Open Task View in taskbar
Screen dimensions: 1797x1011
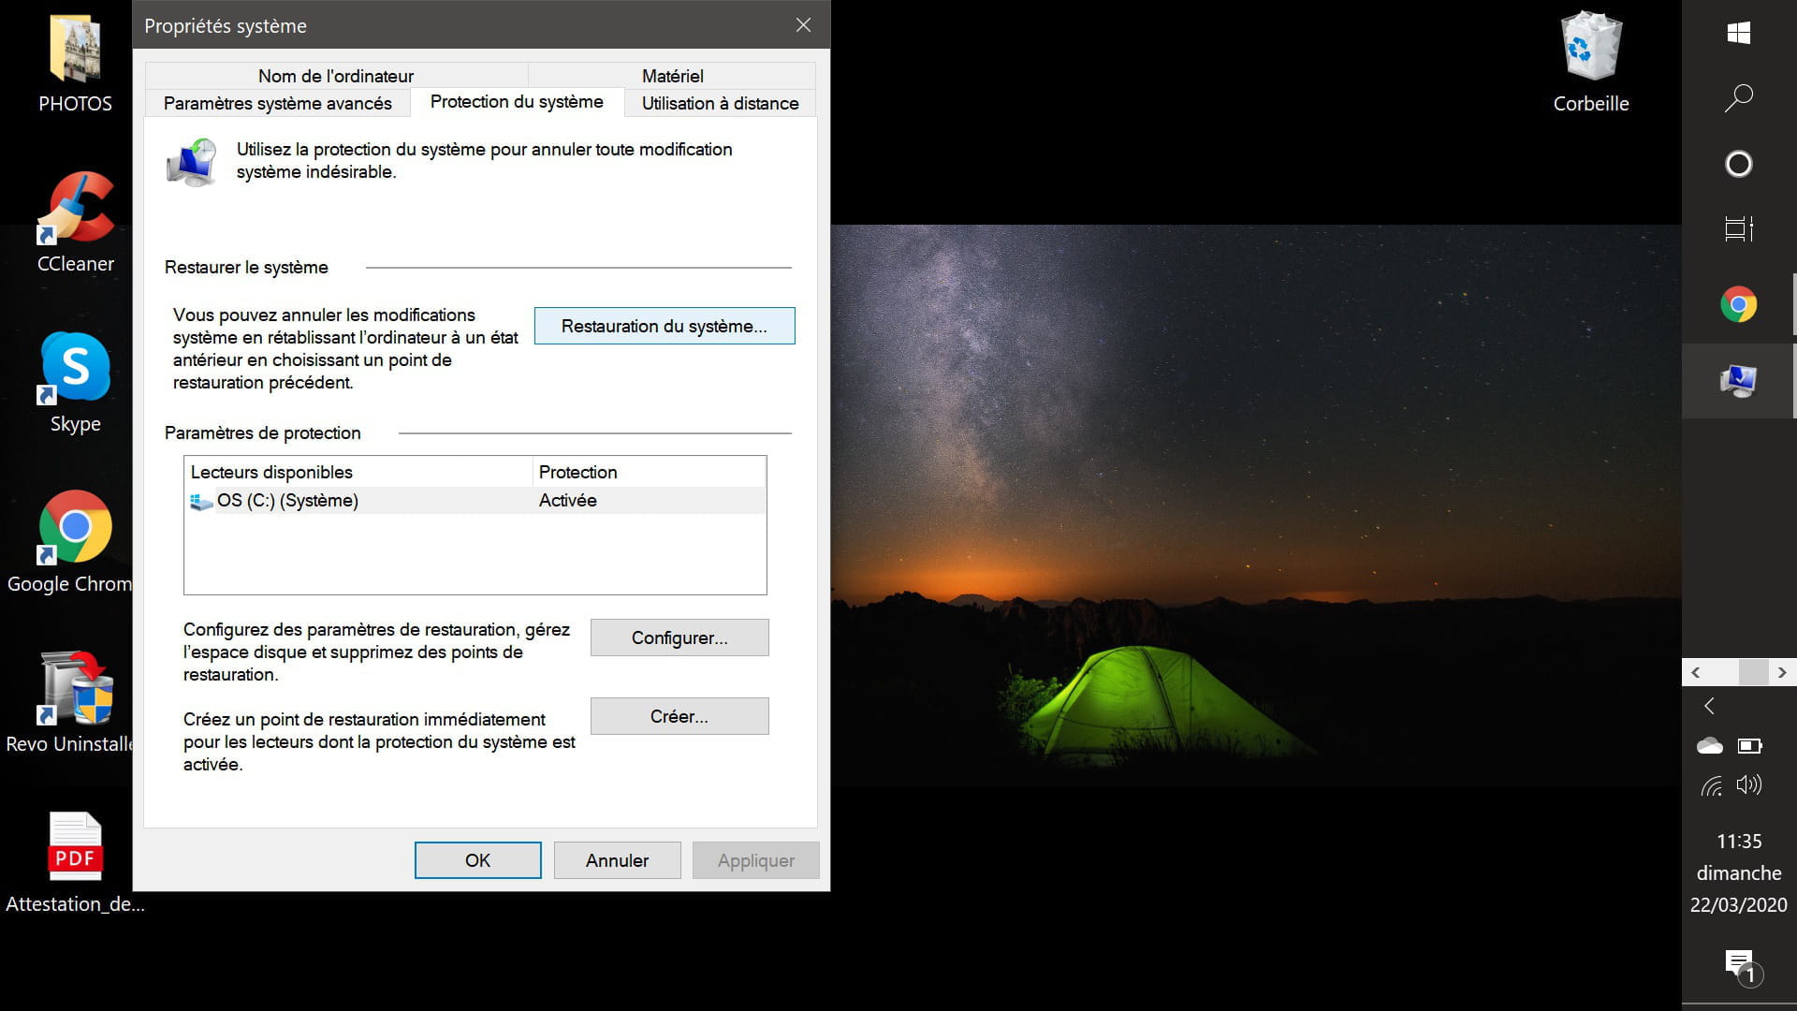pos(1739,229)
